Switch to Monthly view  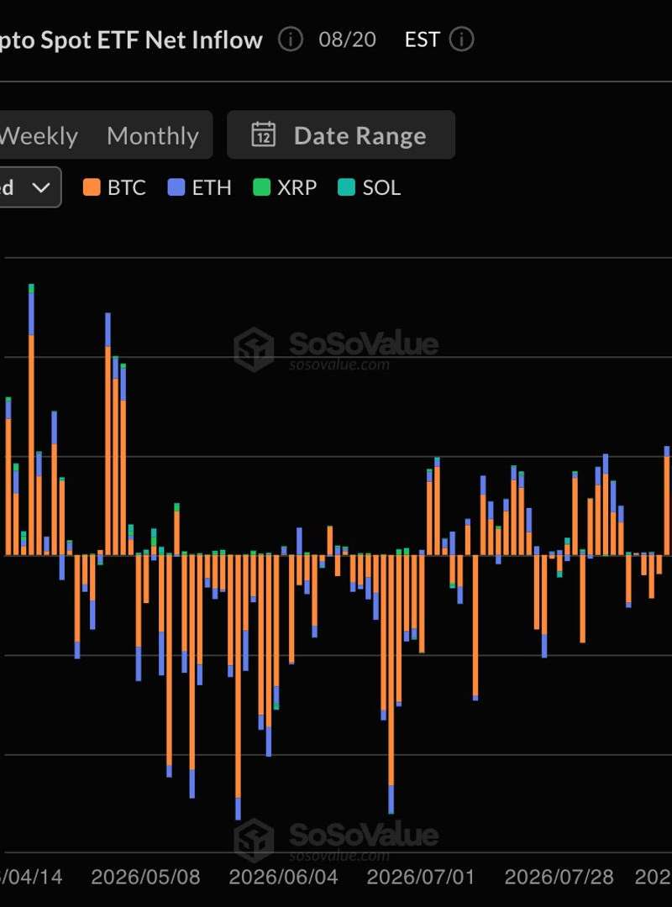(153, 136)
